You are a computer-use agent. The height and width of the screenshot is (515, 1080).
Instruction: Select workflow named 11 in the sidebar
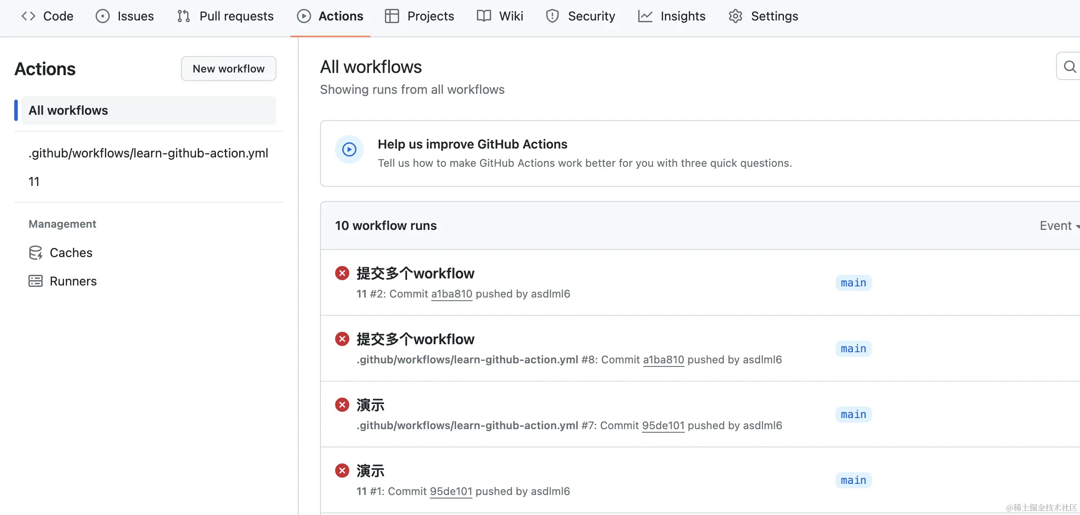pyautogui.click(x=34, y=181)
